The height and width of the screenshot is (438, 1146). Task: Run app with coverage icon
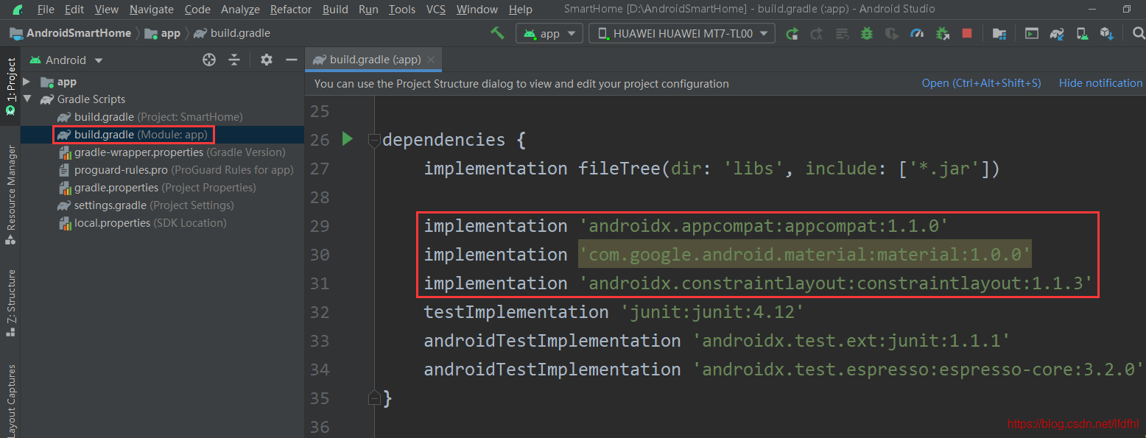[892, 33]
